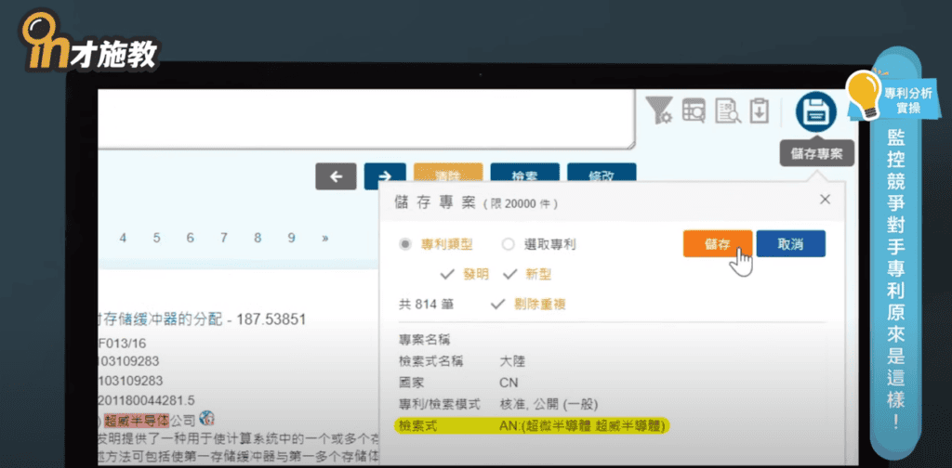Screen dimensions: 952x468
Task: Select the 專利類型 radio button
Action: [405, 244]
